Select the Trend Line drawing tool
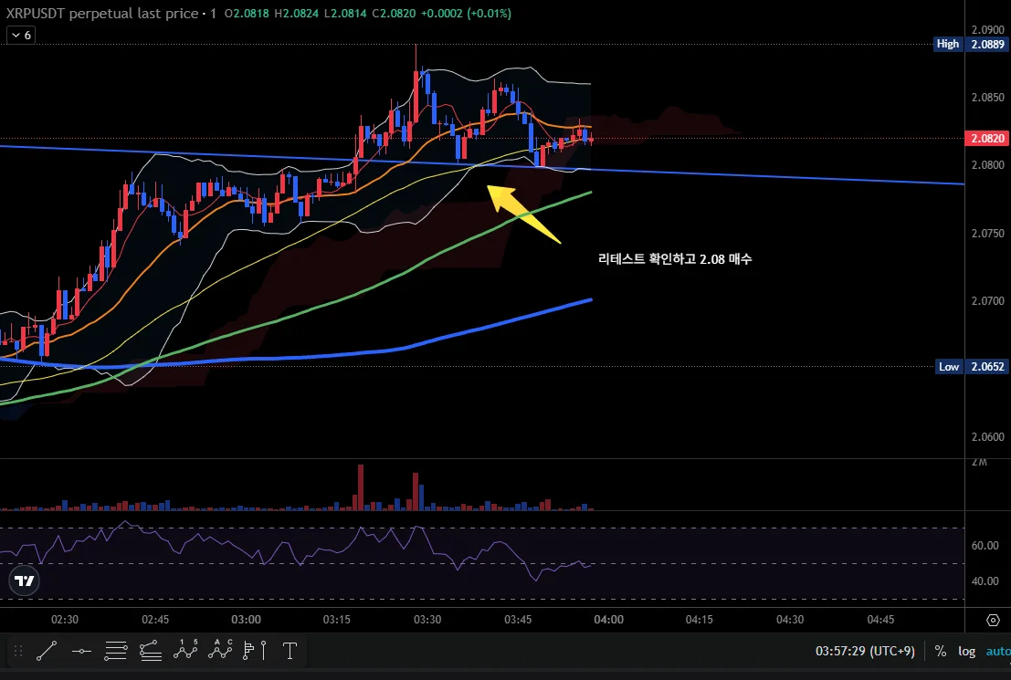 click(x=47, y=651)
